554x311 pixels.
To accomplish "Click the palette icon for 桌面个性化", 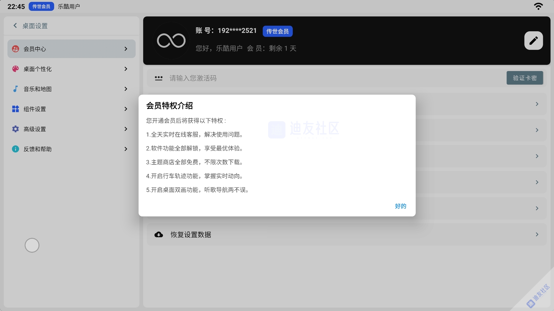I will pyautogui.click(x=15, y=69).
